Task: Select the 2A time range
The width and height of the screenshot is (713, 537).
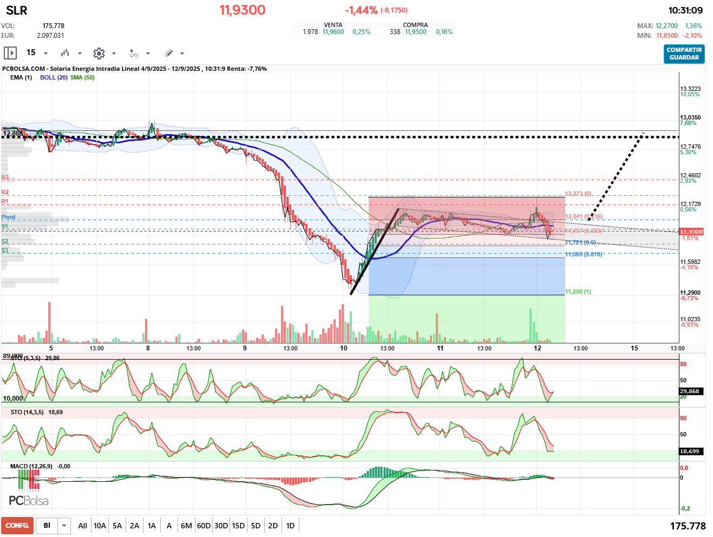Action: [134, 526]
